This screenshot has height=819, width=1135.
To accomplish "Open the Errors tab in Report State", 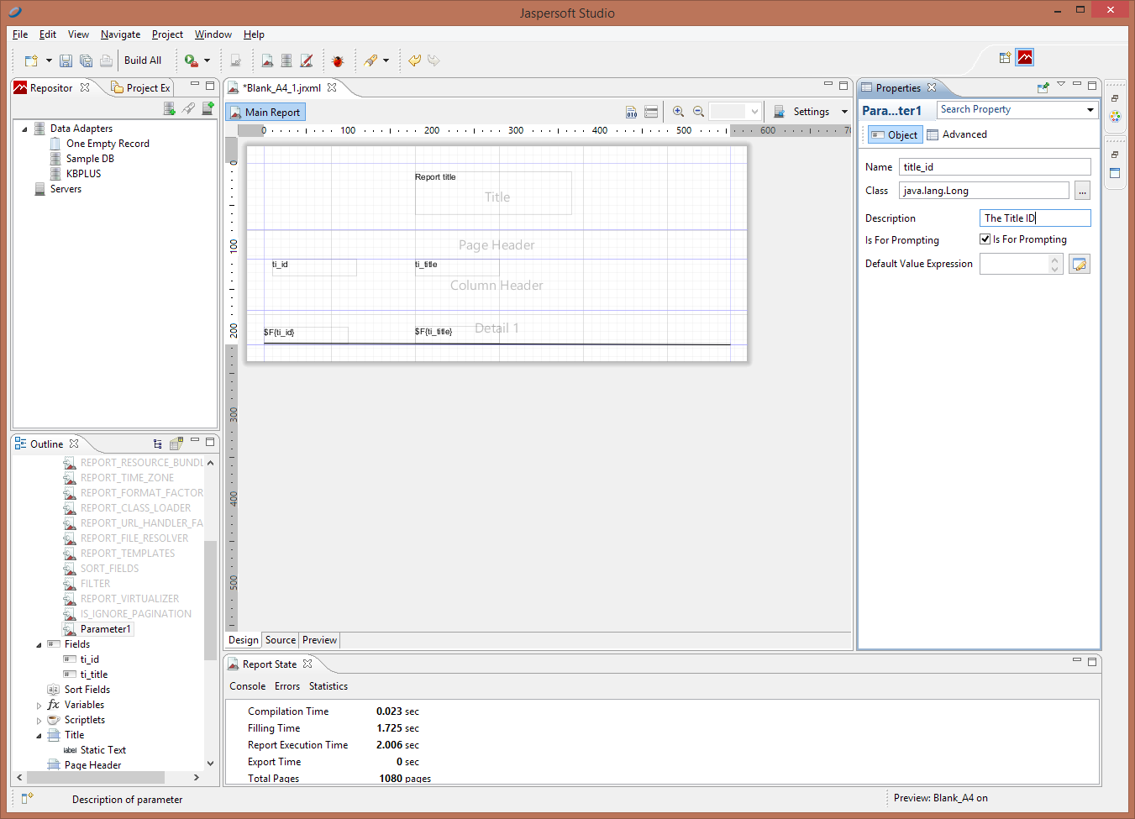I will point(287,686).
